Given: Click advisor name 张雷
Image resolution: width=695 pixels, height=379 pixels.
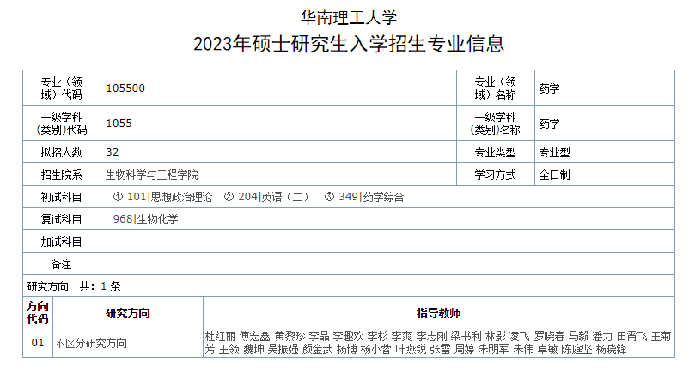Looking at the screenshot, I should (x=441, y=349).
